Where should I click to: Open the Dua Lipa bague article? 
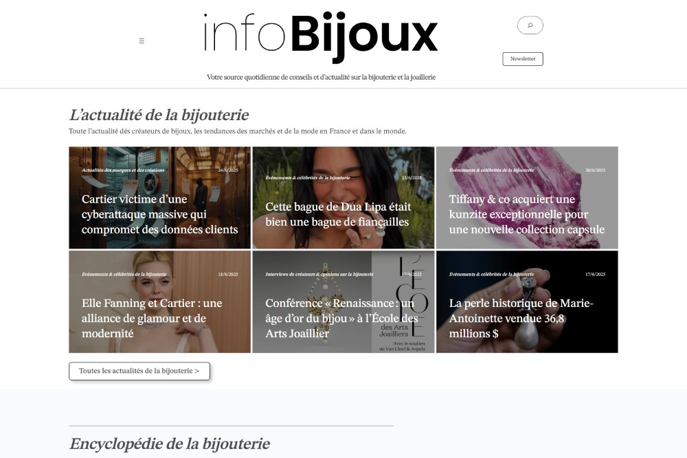pos(338,214)
